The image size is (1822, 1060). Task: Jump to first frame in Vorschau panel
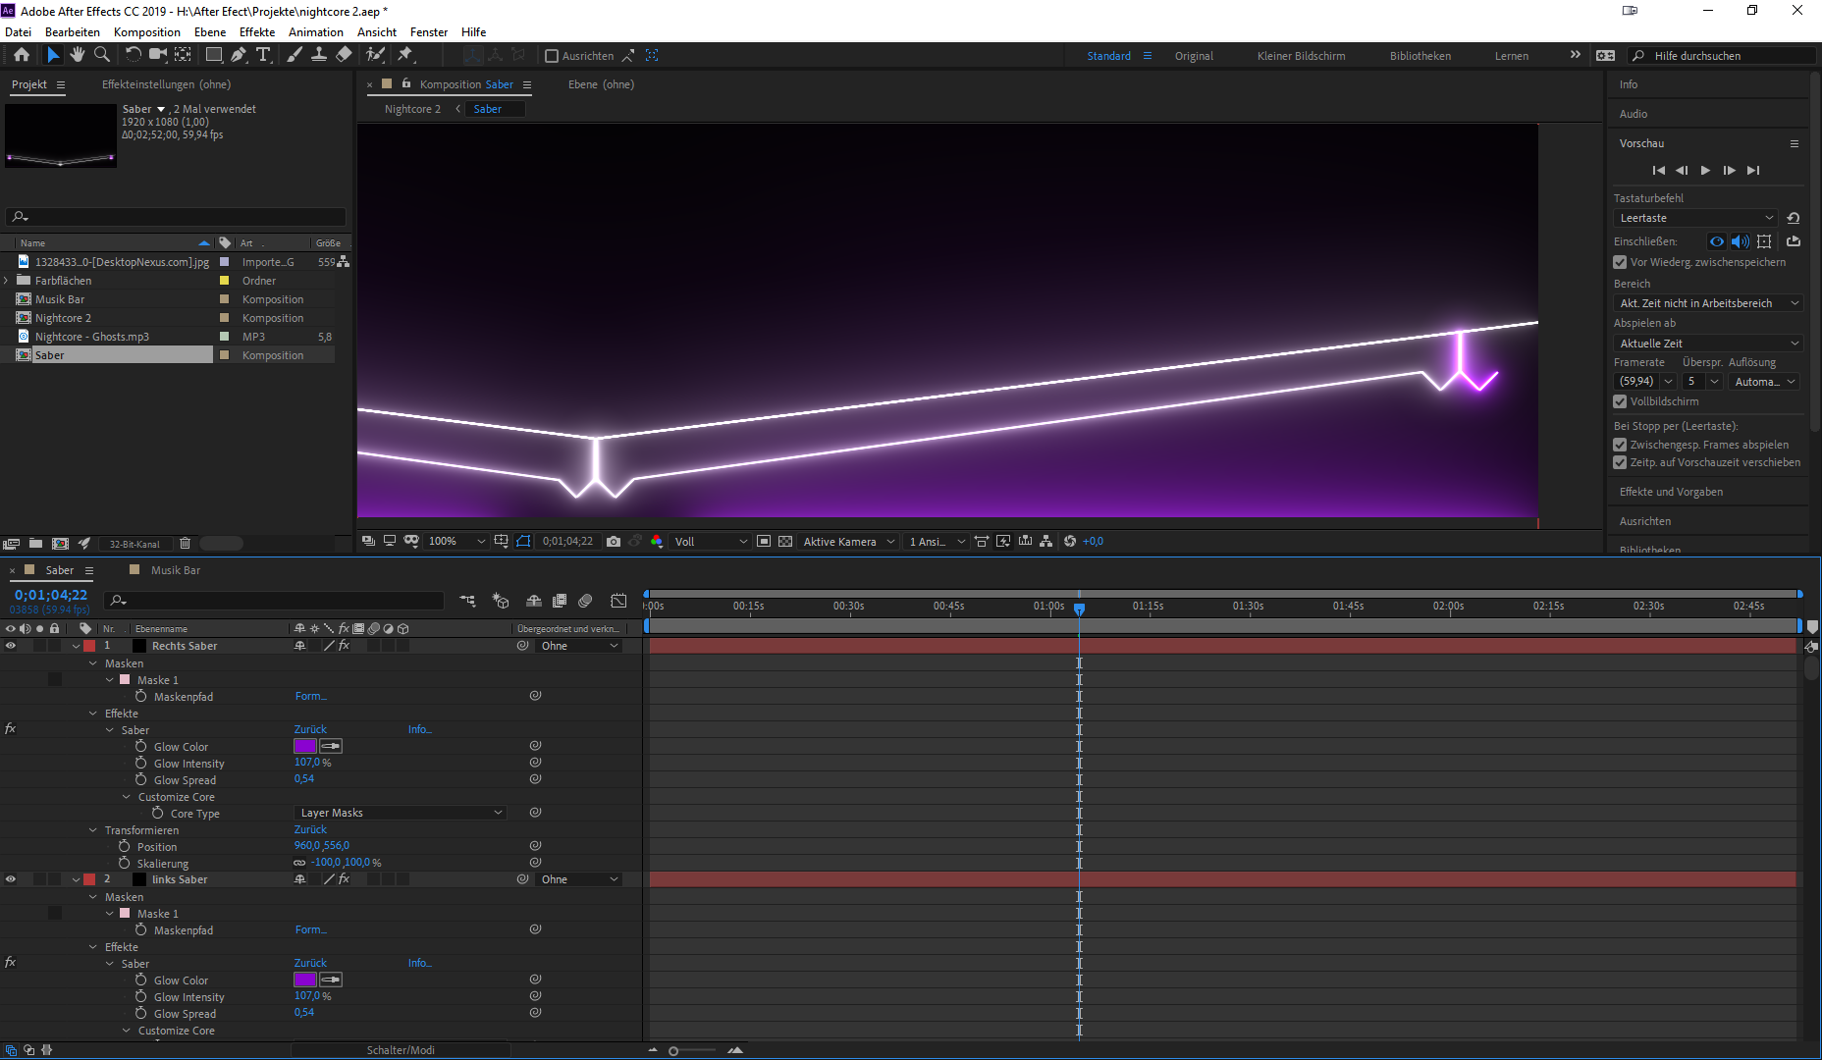1659,171
